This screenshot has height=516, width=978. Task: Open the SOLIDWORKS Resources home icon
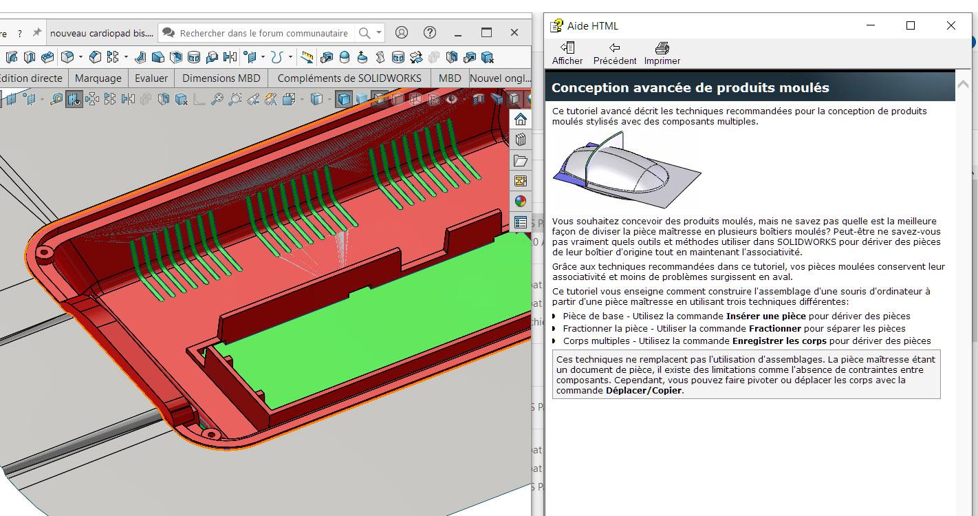pyautogui.click(x=521, y=120)
